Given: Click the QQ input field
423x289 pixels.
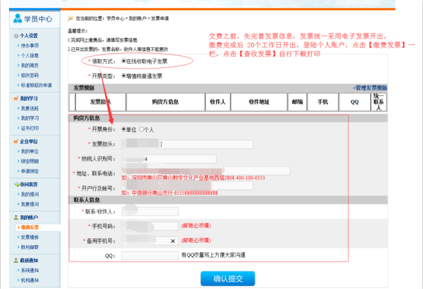Looking at the screenshot, I should tap(150, 255).
